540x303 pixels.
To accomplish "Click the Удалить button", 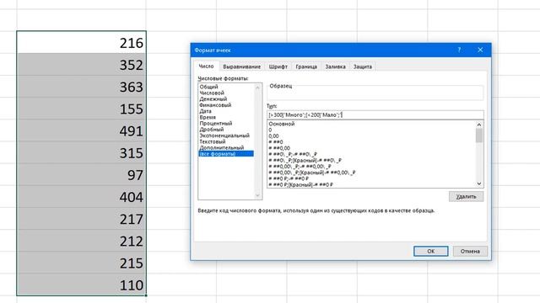I will click(466, 196).
